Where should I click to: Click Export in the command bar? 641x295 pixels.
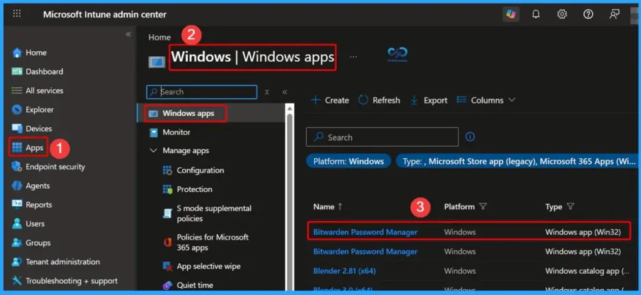pyautogui.click(x=428, y=101)
